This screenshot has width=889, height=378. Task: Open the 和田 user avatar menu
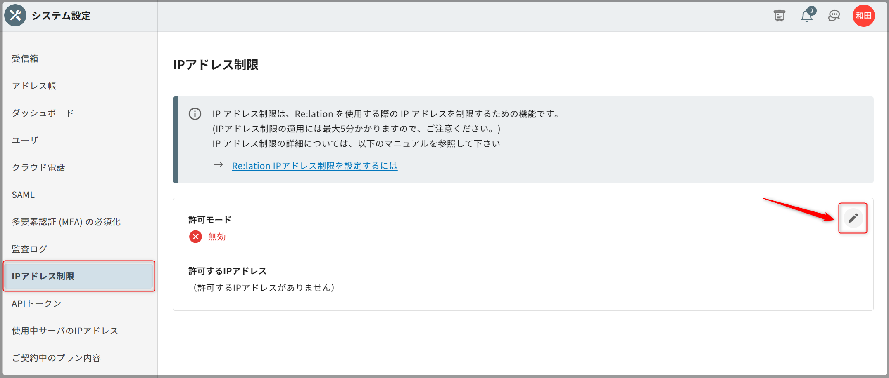(863, 16)
